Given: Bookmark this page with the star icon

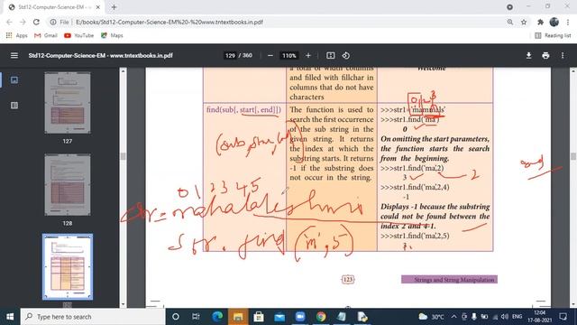Looking at the screenshot, I should tap(524, 22).
